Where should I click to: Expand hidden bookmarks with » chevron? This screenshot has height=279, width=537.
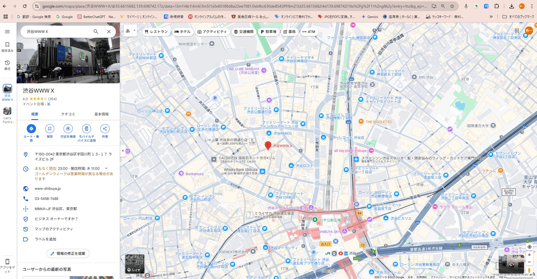click(x=491, y=17)
